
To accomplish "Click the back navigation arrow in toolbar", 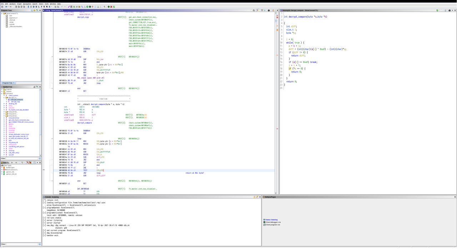I will pos(7,6).
